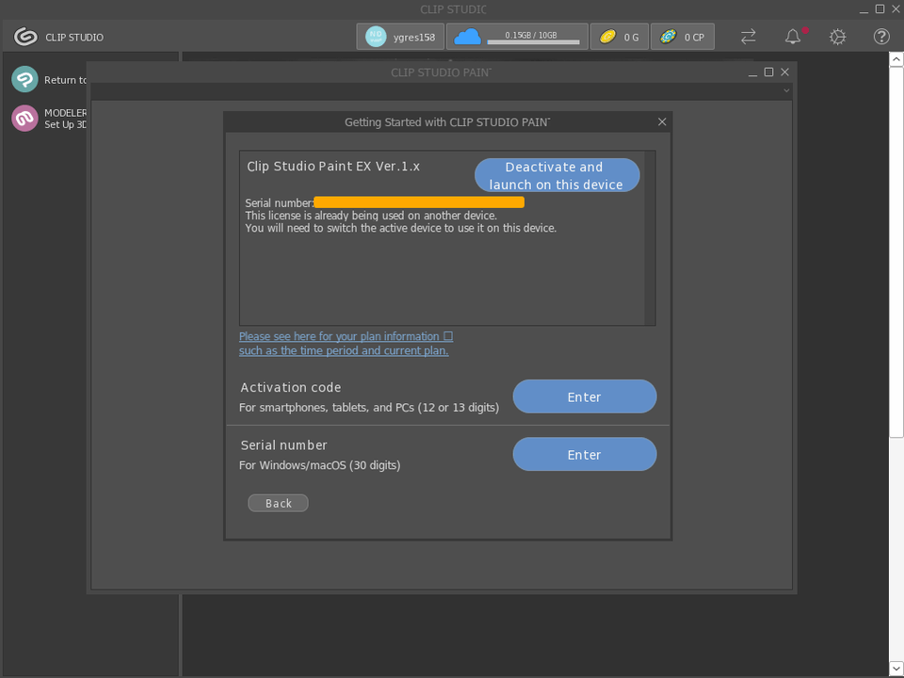Open settings gear icon
The height and width of the screenshot is (678, 904).
(838, 37)
